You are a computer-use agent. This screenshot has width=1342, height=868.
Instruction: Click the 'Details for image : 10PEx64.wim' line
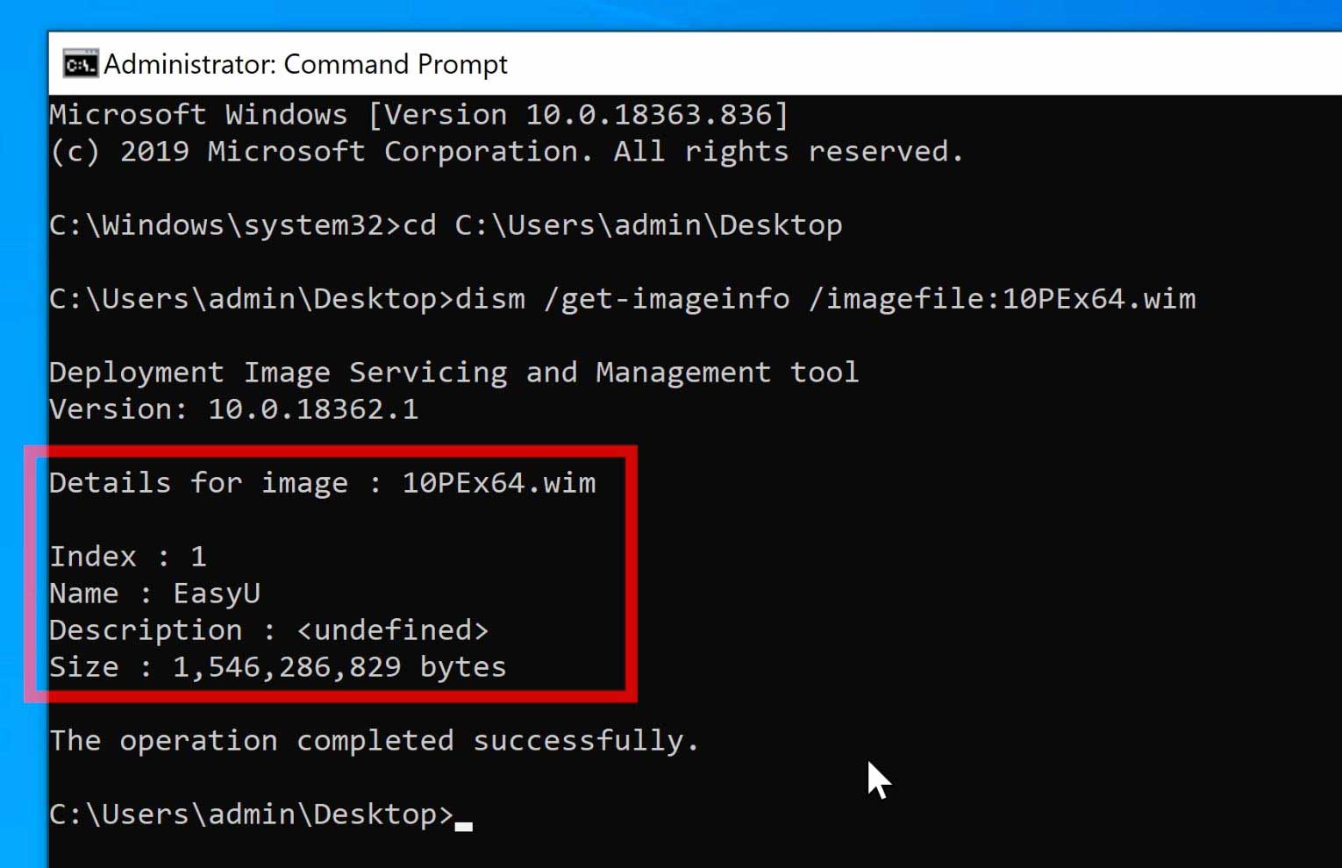pos(322,483)
